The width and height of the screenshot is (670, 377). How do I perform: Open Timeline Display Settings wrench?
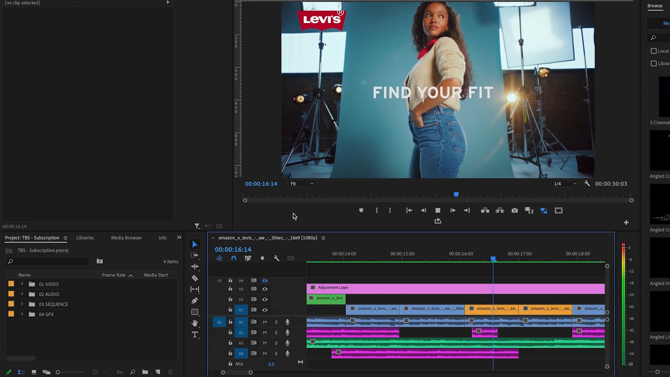(276, 258)
